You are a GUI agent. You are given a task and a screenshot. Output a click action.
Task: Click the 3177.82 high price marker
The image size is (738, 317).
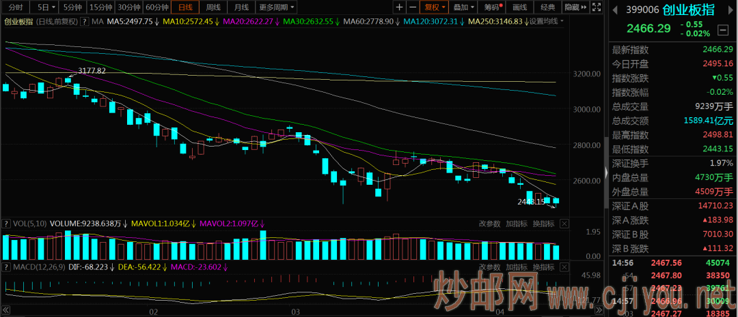coord(92,70)
